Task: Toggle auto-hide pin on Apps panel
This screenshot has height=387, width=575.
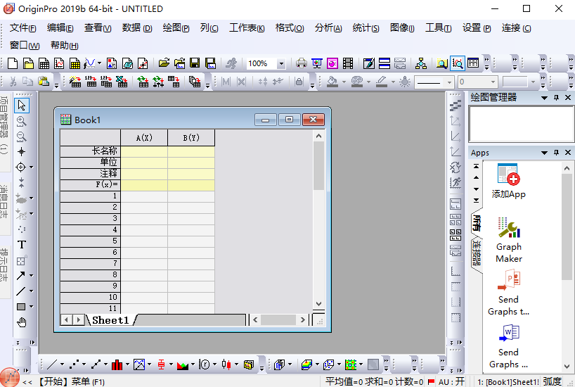Action: click(556, 153)
